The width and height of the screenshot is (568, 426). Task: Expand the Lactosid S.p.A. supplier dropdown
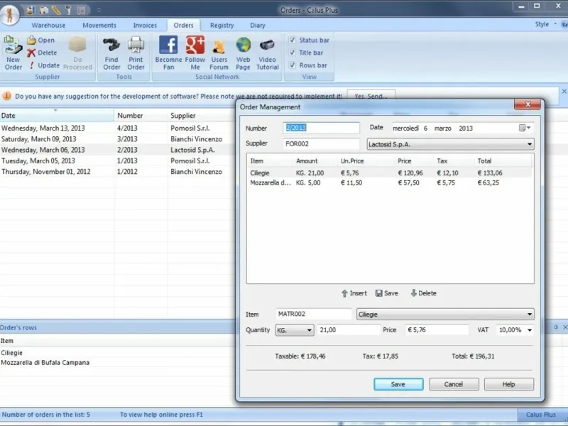tap(530, 144)
